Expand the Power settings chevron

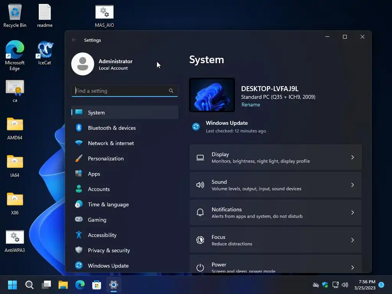tap(353, 268)
